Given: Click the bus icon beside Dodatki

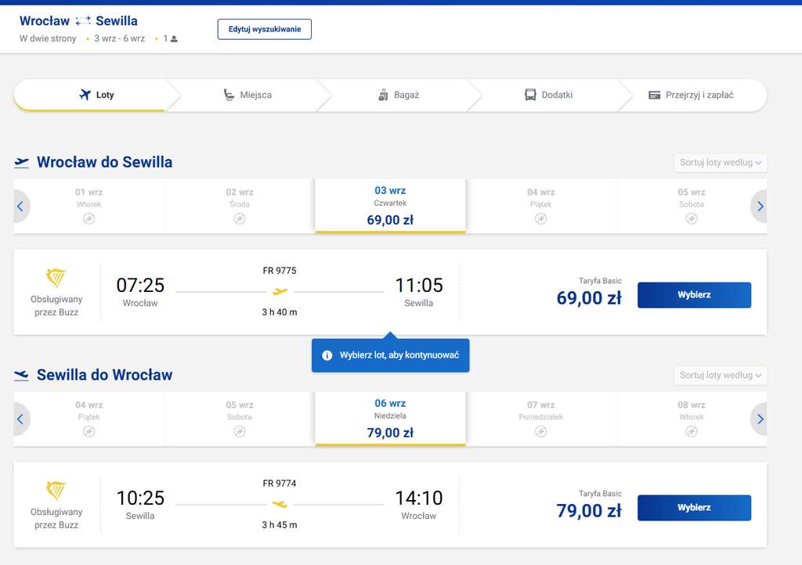Looking at the screenshot, I should coord(530,95).
